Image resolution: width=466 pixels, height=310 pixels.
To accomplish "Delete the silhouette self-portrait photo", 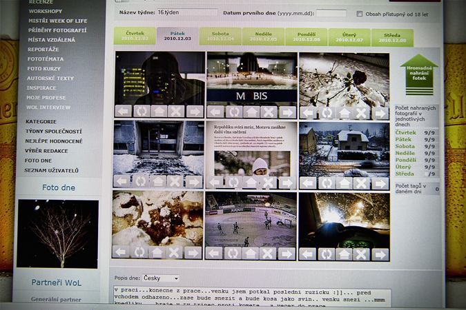I will (176, 112).
